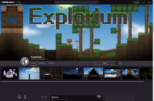Open the Store tab in the navbar
Viewport: 154px width, 101px height.
pyautogui.click(x=19, y=2)
